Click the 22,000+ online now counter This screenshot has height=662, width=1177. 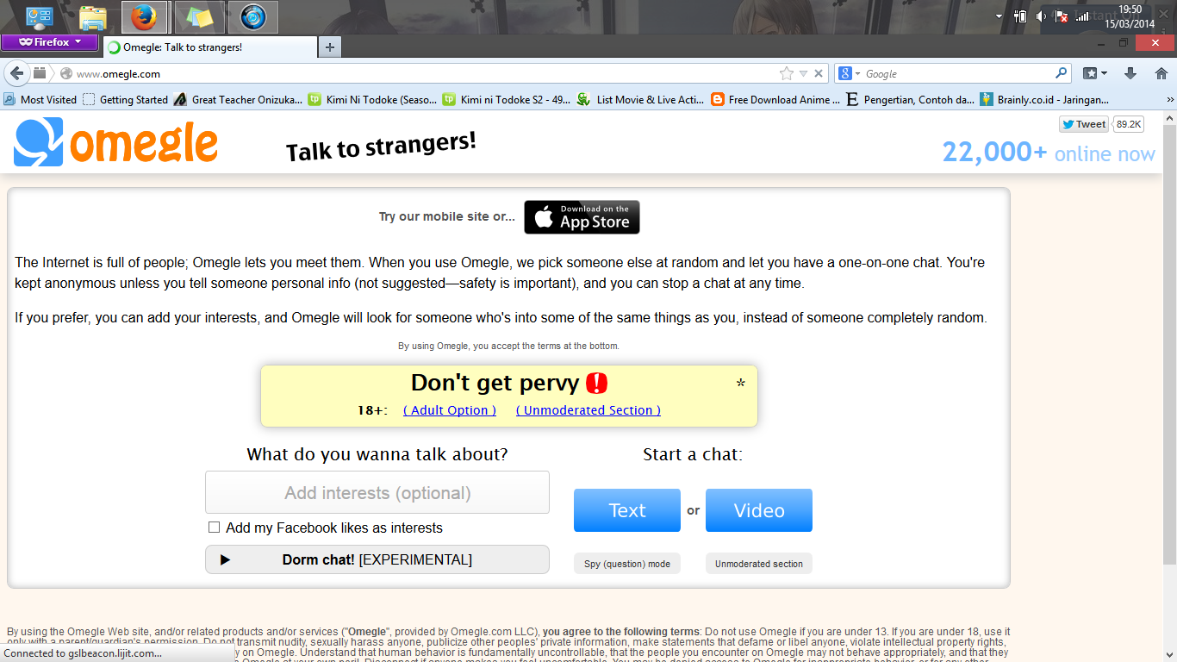click(x=1049, y=153)
